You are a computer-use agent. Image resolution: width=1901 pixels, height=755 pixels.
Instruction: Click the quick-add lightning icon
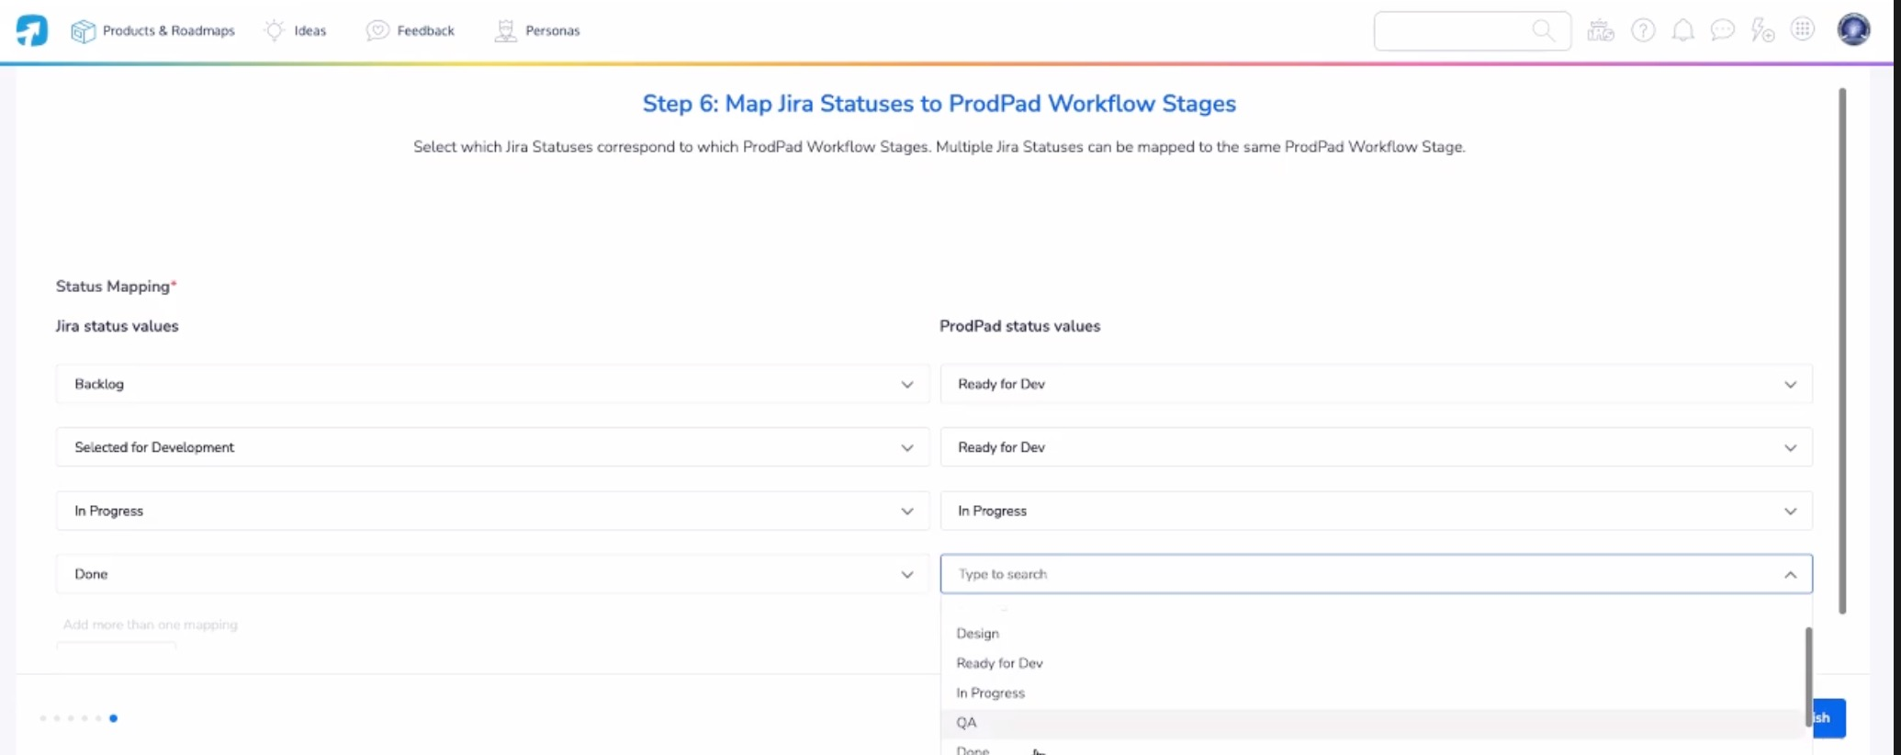click(1764, 29)
